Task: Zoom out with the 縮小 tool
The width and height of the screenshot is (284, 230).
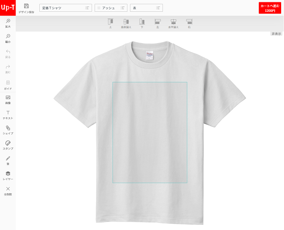Action: pos(8,38)
